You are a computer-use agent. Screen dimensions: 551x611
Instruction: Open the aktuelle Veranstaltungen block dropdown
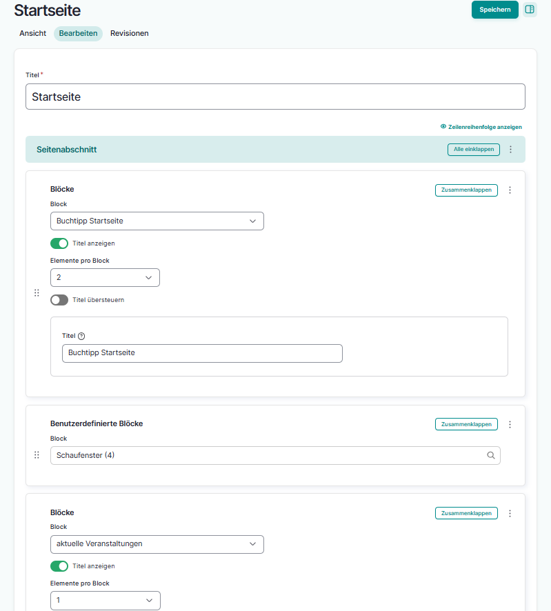point(157,543)
